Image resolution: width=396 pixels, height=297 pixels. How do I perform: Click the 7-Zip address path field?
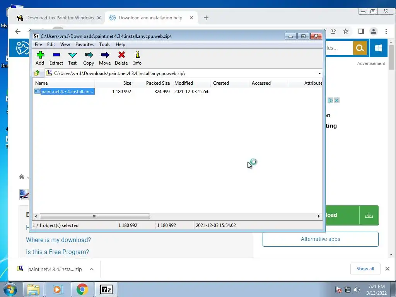(x=184, y=73)
